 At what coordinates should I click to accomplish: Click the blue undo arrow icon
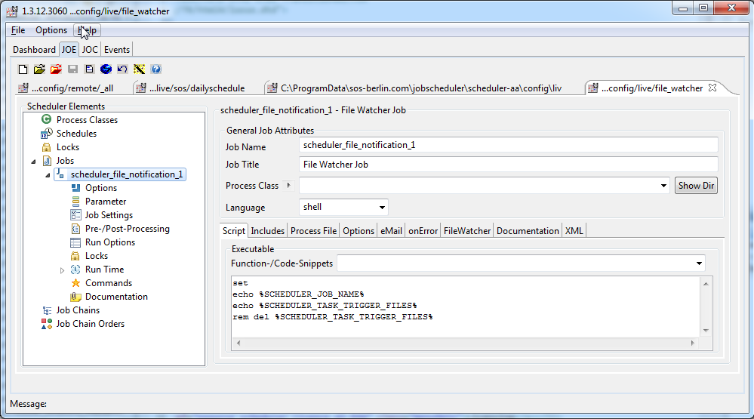122,69
